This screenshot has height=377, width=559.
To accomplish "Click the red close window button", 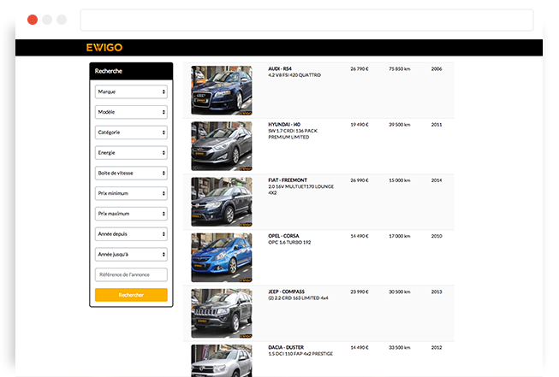I will point(33,20).
